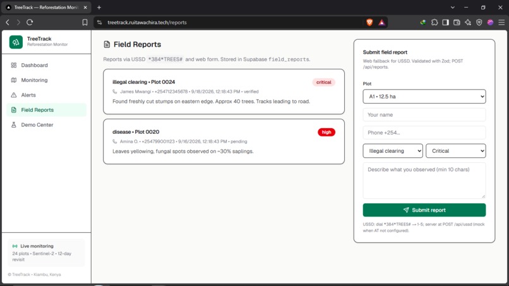The image size is (509, 286).
Task: Expand the Plot dropdown A1 12.5 ha
Action: [x=424, y=97]
